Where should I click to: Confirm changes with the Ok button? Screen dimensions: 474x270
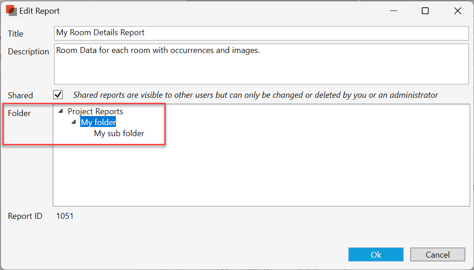376,254
